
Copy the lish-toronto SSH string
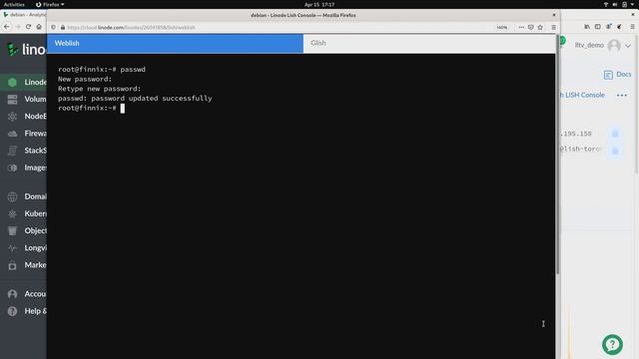click(615, 151)
